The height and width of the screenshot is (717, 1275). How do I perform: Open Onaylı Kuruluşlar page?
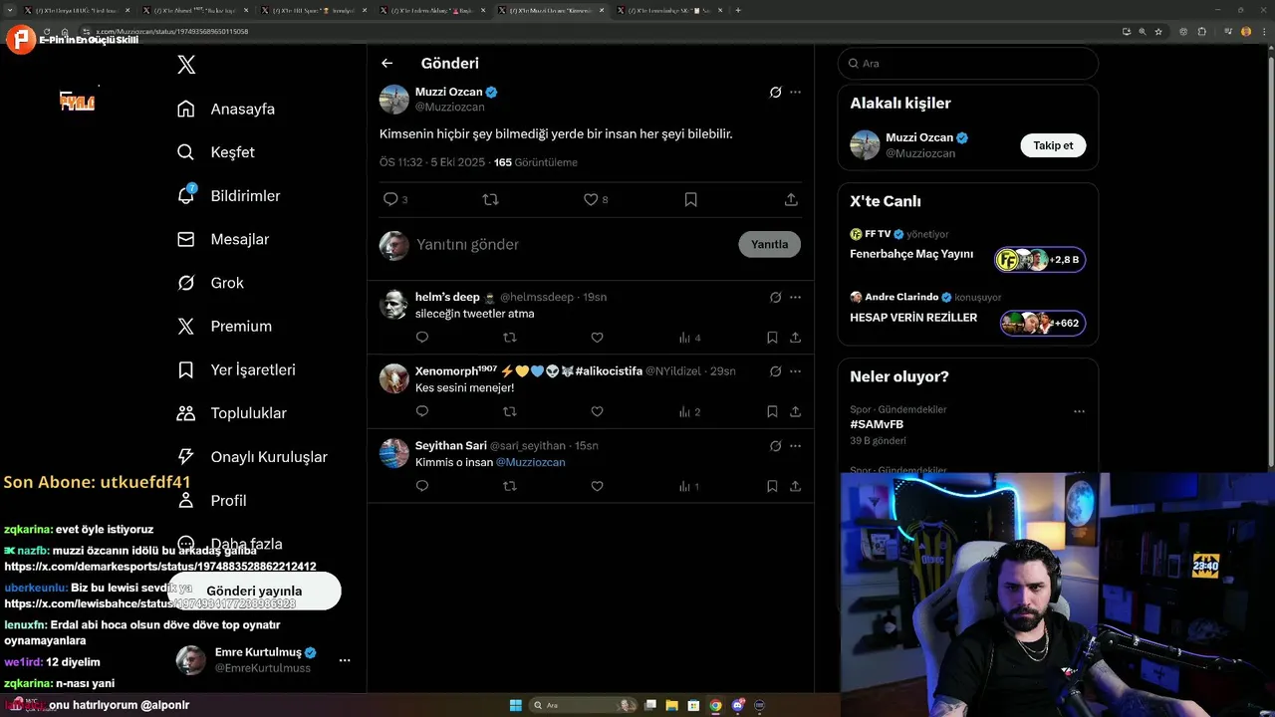(252, 457)
